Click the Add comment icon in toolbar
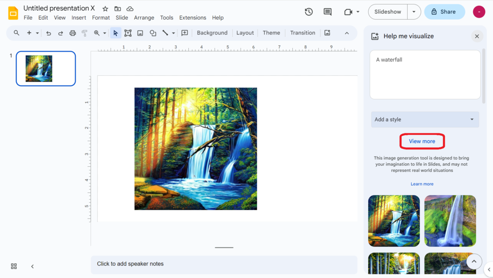493x278 pixels. tap(185, 33)
